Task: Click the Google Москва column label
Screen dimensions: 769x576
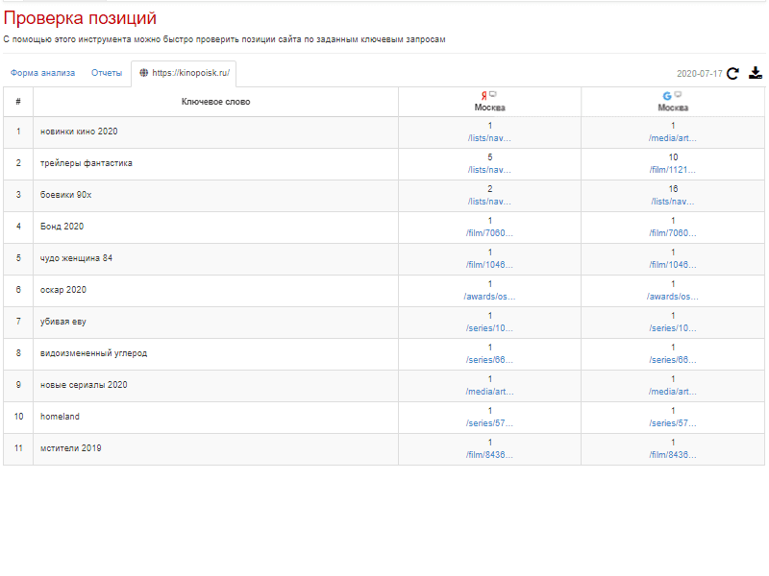Action: point(673,108)
